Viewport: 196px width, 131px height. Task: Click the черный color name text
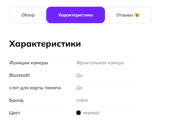point(91,113)
